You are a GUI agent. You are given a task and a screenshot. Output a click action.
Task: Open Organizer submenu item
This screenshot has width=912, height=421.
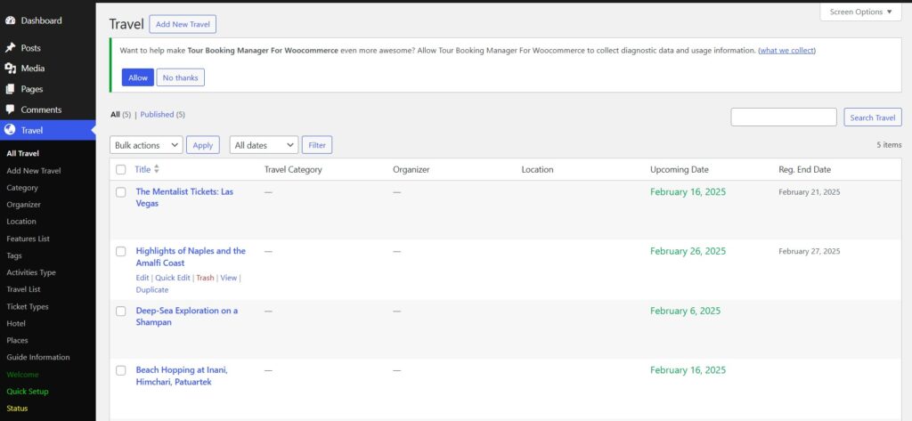pyautogui.click(x=24, y=205)
